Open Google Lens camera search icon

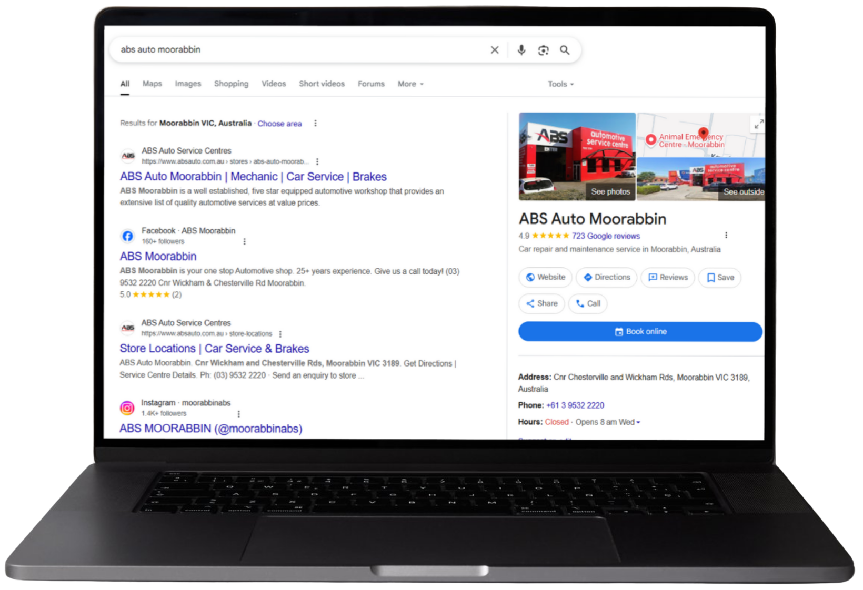(543, 50)
